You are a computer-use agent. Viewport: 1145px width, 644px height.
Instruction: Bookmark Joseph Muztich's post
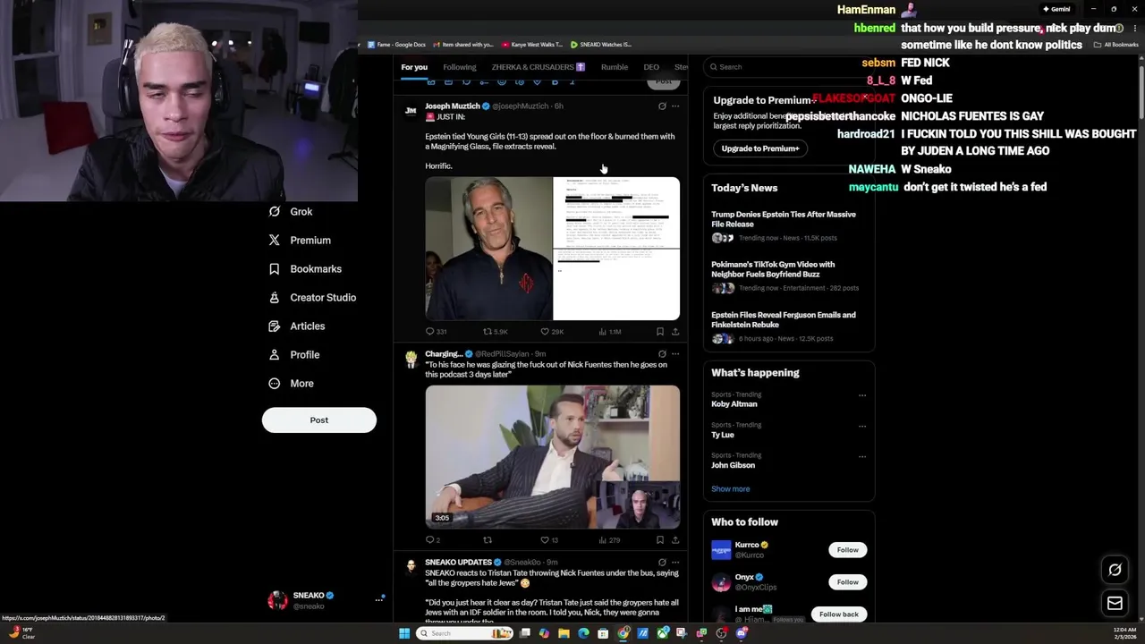[660, 332]
